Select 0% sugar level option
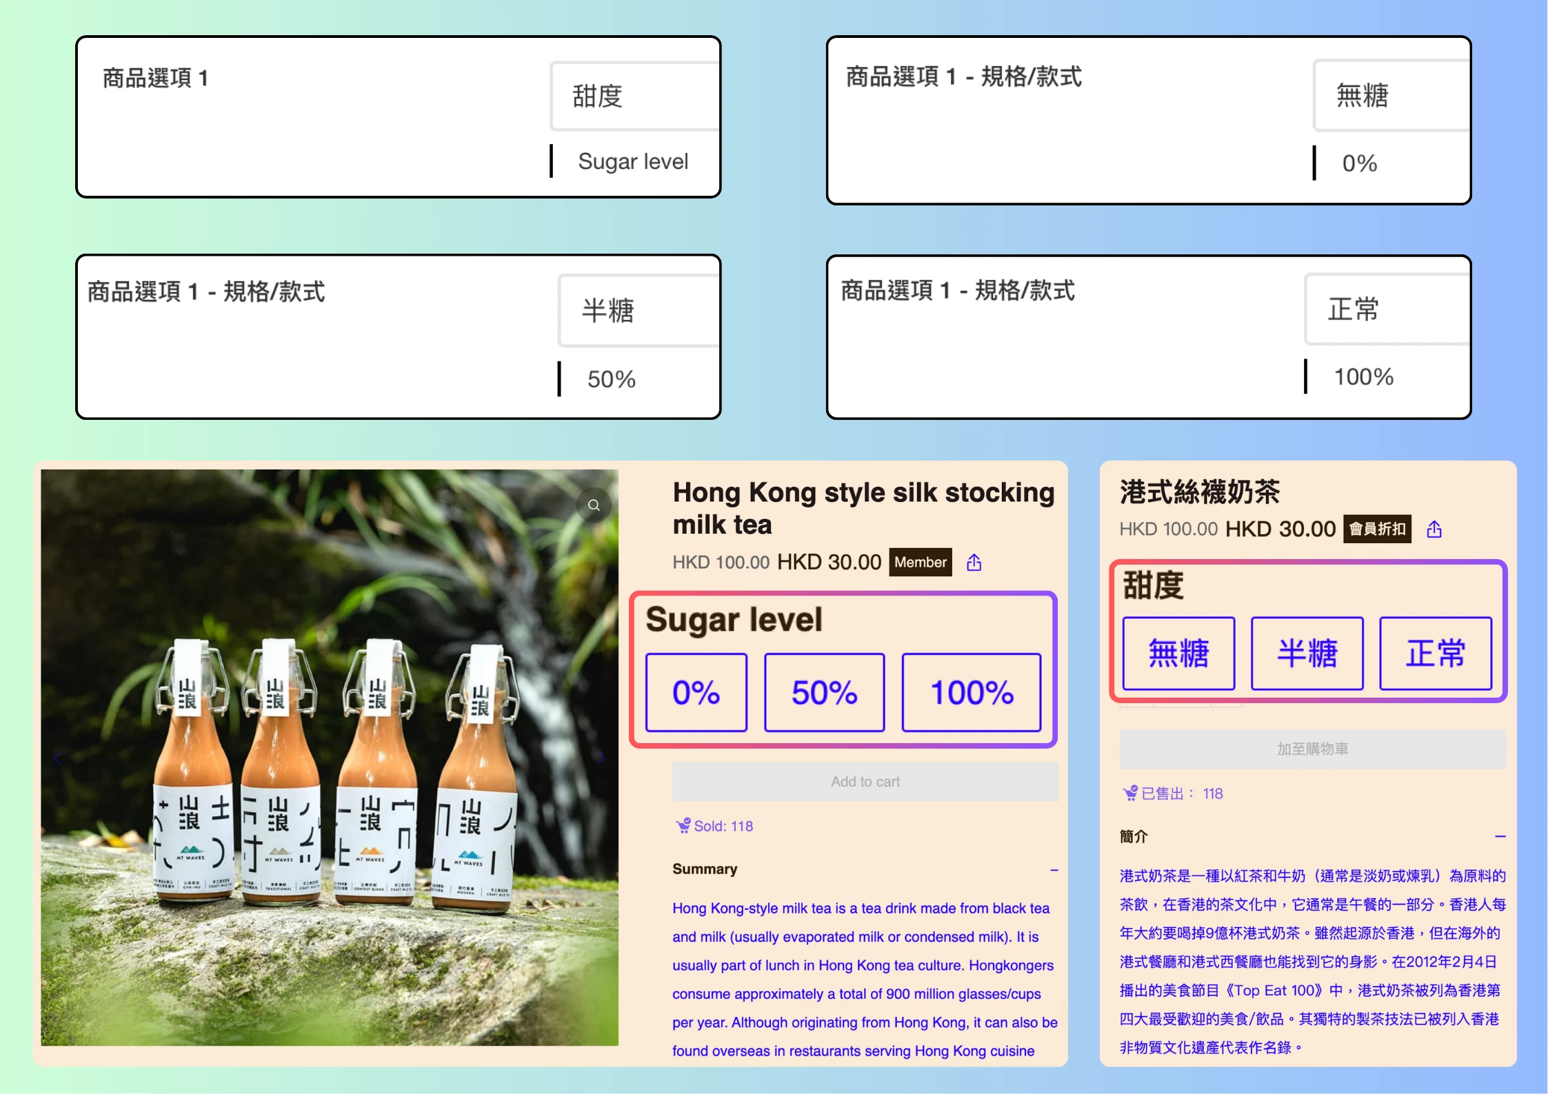1548x1094 pixels. pyautogui.click(x=696, y=693)
